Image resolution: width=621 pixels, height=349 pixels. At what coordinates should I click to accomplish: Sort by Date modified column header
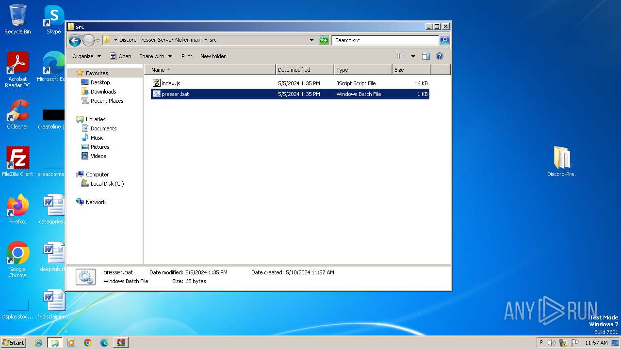tap(305, 70)
